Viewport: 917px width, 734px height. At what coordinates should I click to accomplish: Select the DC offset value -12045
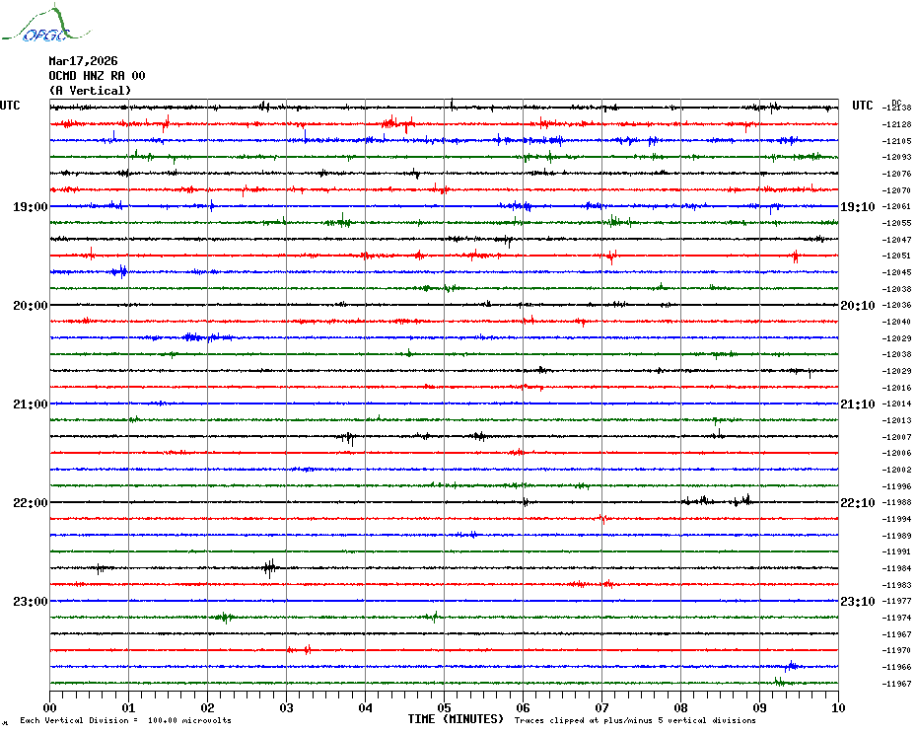coord(897,272)
